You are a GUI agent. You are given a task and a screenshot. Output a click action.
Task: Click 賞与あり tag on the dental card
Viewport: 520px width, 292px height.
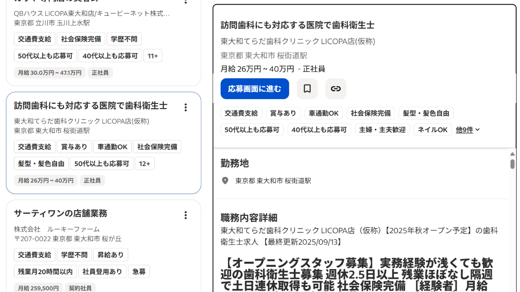[x=74, y=147]
